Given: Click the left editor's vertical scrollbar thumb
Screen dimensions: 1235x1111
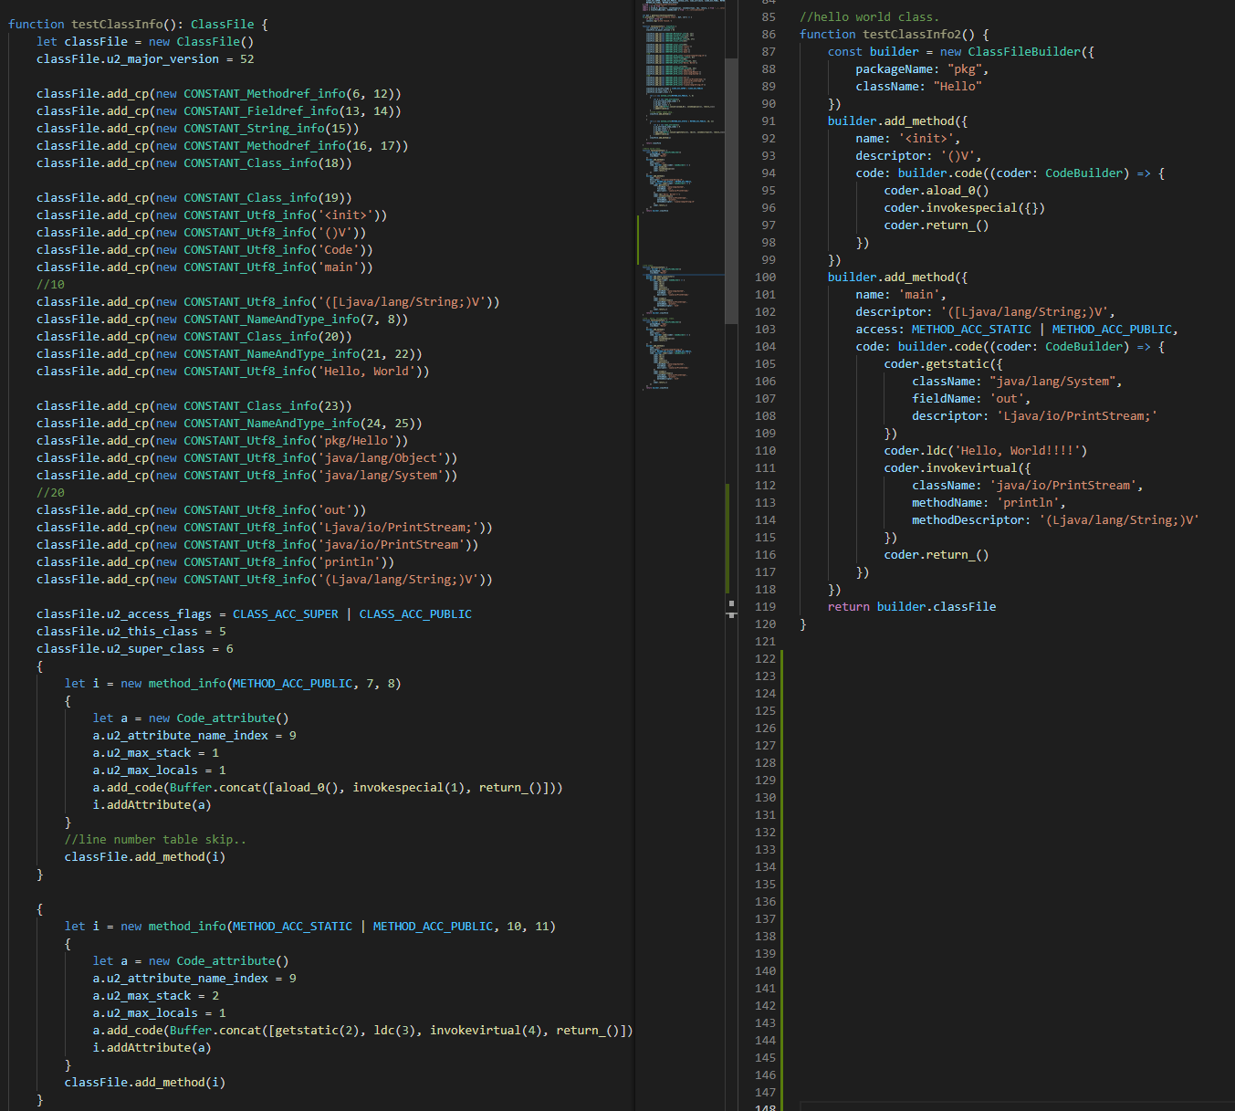Looking at the screenshot, I should coord(731,191).
